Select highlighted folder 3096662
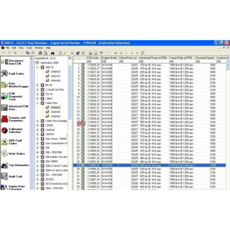The image size is (230, 230). pos(56,108)
